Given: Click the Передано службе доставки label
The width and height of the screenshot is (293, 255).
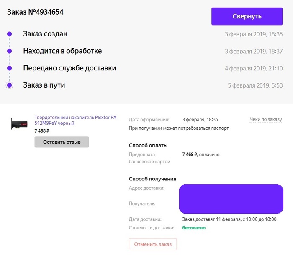Looking at the screenshot, I should (x=69, y=68).
